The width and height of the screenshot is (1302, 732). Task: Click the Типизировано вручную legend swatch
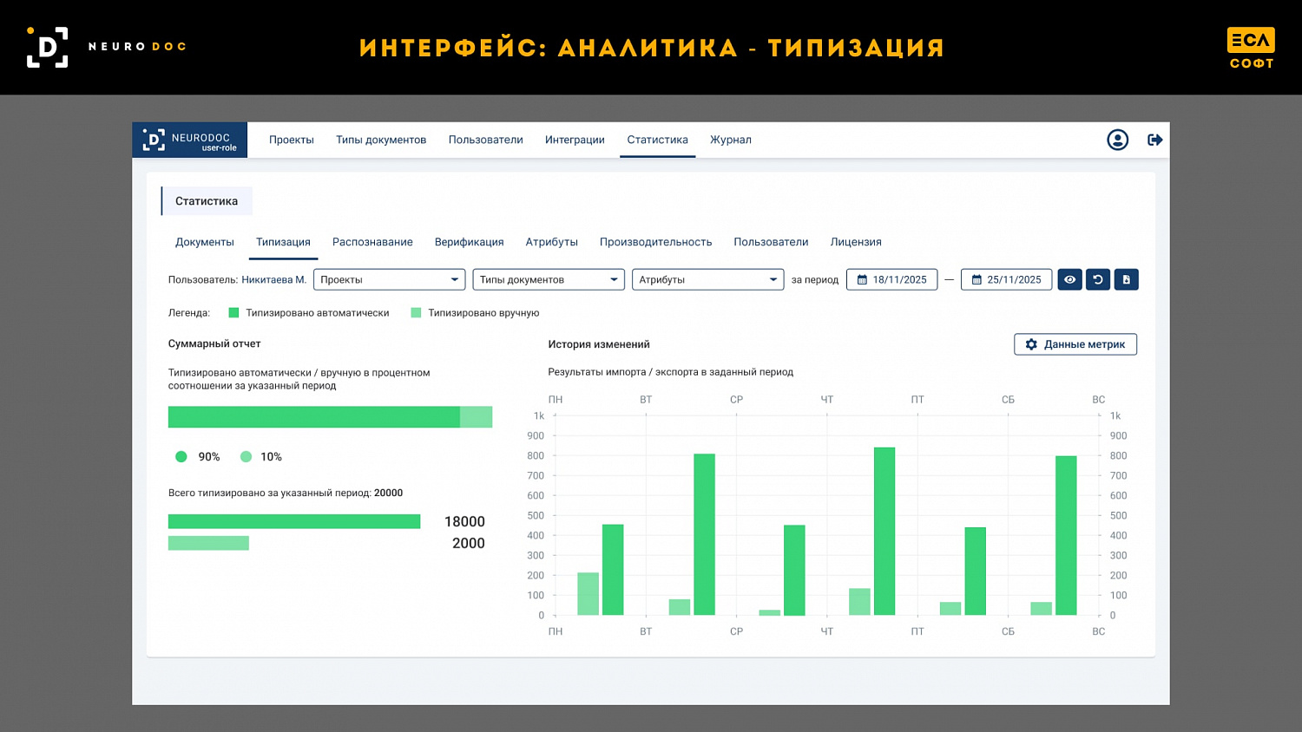(416, 313)
